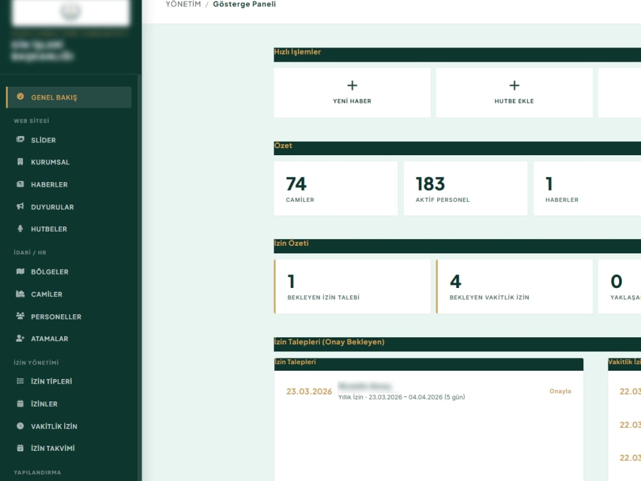Click the İzinler calendar icon
Screen dimensions: 641x481
coord(20,403)
